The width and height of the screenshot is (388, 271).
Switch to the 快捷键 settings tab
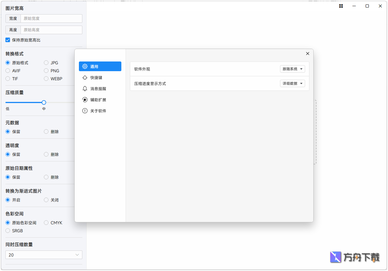(x=96, y=77)
